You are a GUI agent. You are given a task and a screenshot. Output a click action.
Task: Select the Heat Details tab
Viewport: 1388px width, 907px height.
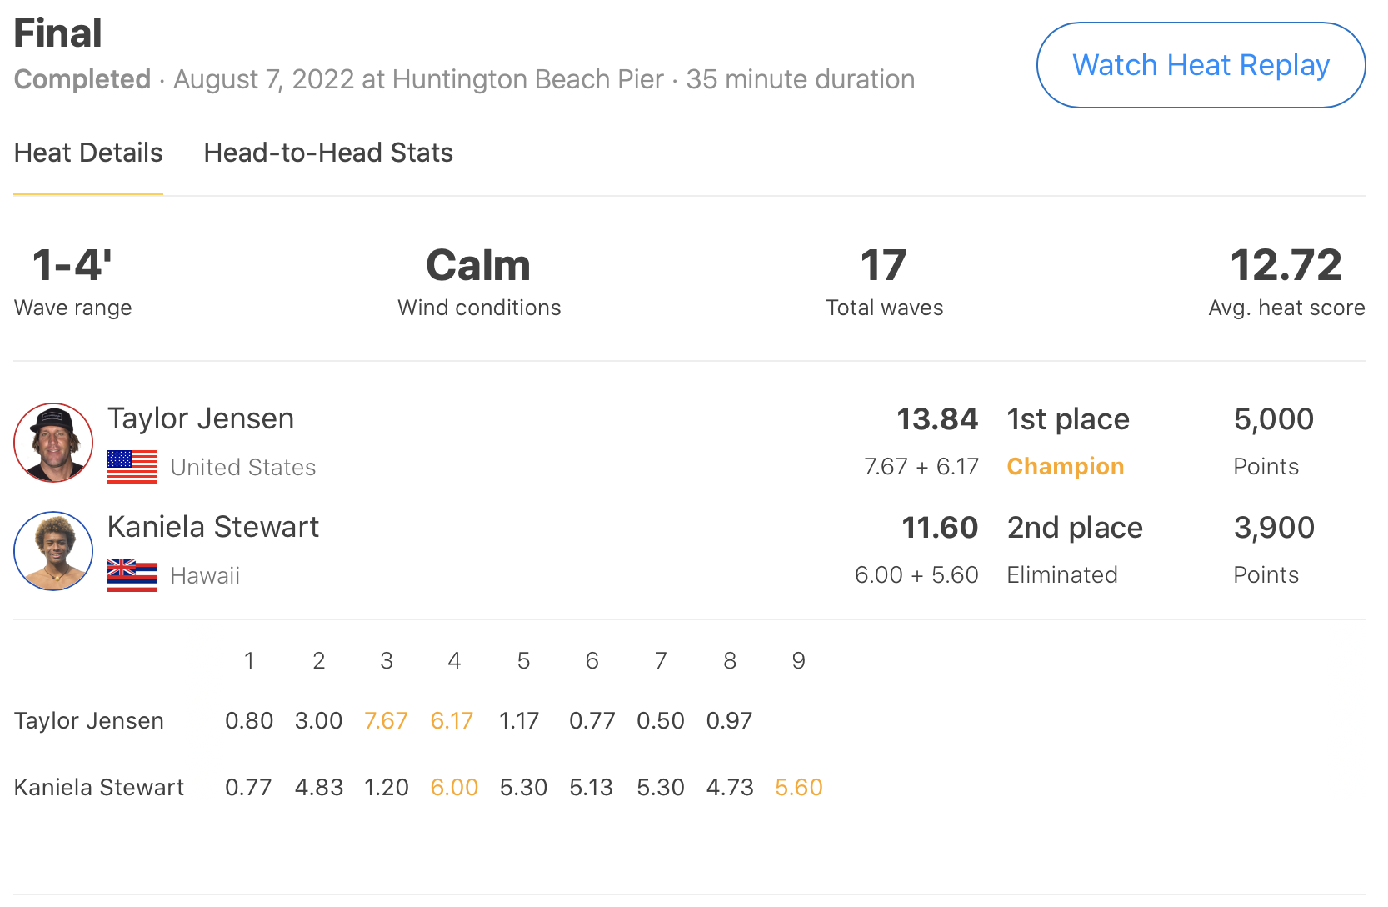(x=88, y=153)
